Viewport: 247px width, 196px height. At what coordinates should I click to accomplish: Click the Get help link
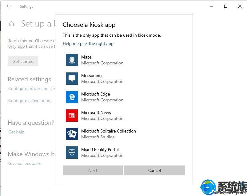coord(16,132)
